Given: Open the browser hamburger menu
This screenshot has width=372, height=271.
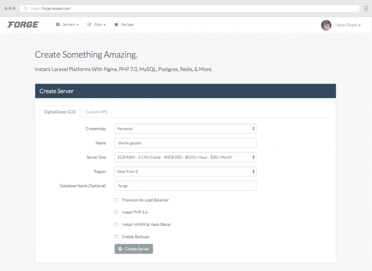Looking at the screenshot, I should (x=366, y=8).
